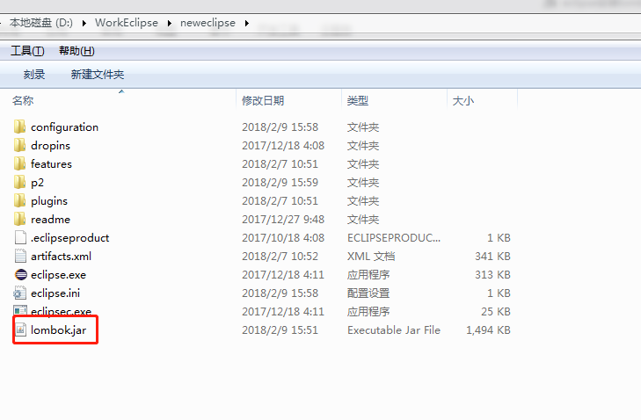Click the 刻录 toolbar button
641x420 pixels.
pyautogui.click(x=34, y=75)
